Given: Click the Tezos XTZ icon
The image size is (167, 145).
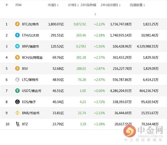Looking at the screenshot, I should (x=17, y=124).
